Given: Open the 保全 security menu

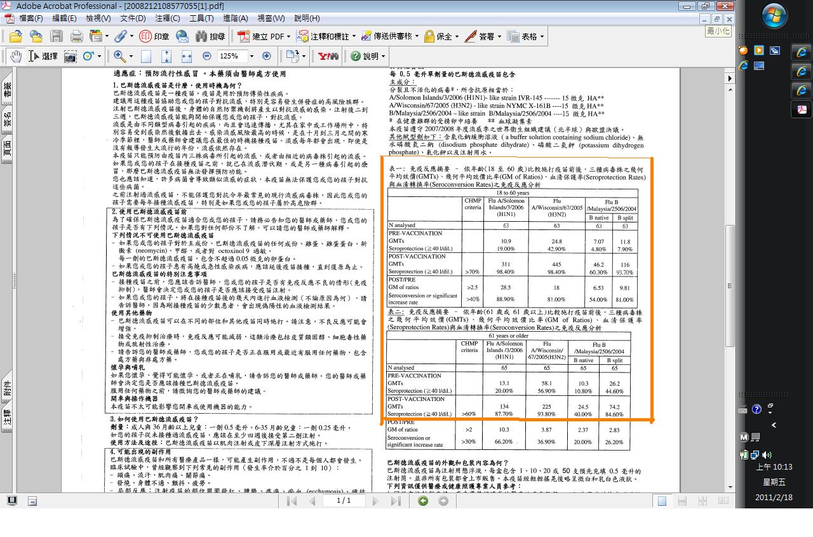Looking at the screenshot, I should click(x=441, y=37).
